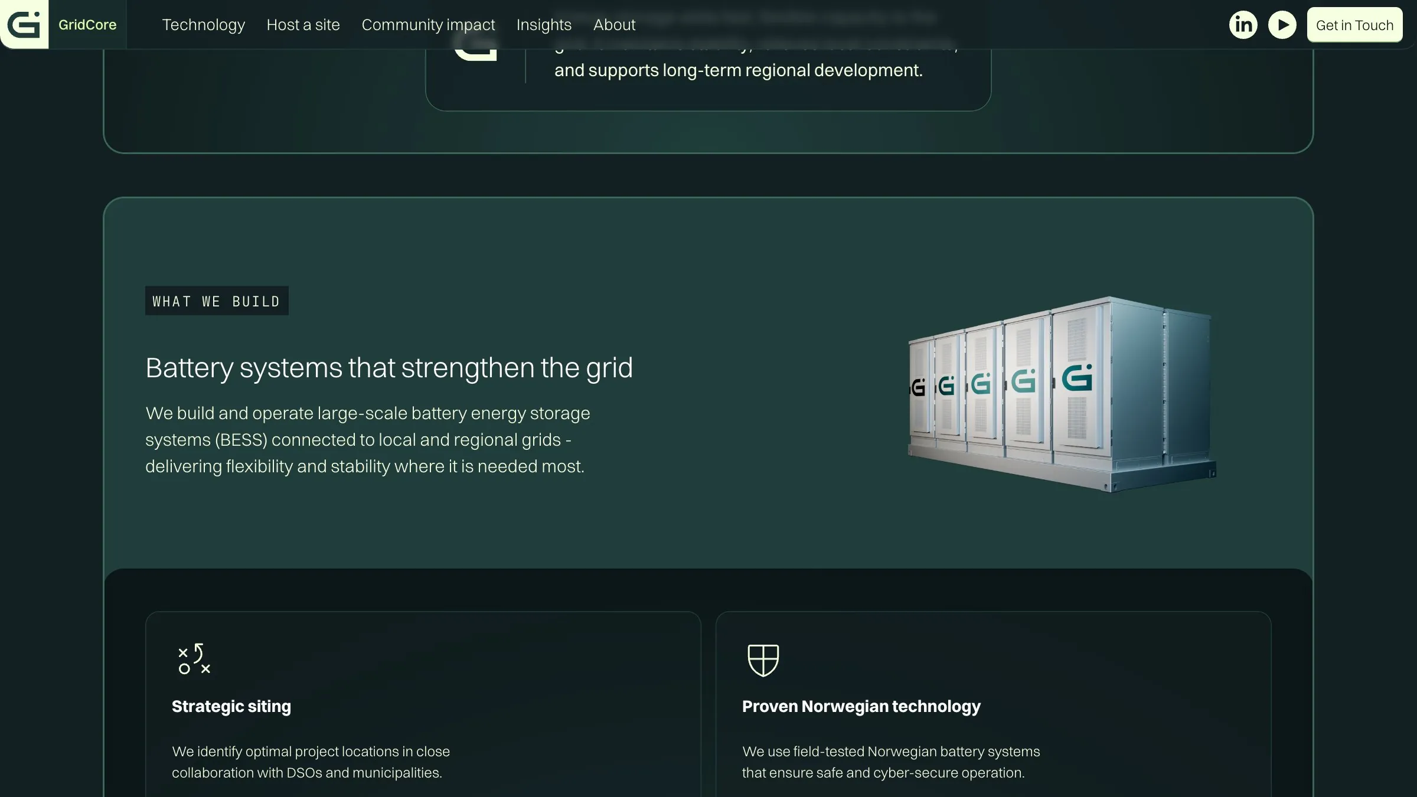1417x797 pixels.
Task: Click the Strategic siting tactics icon
Action: point(194,659)
